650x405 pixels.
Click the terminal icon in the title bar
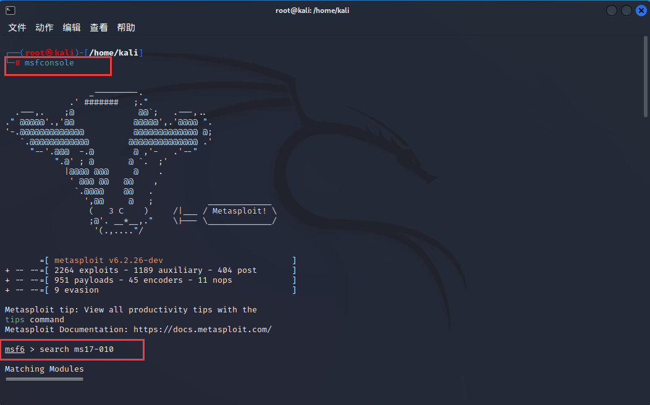click(x=11, y=10)
